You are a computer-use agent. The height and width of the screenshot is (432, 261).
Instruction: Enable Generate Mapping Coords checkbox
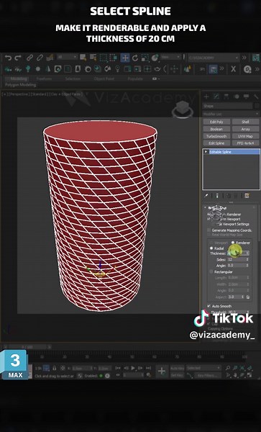click(209, 230)
